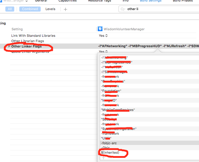This screenshot has height=162, width=199.
Task: Select the "CoreGraphics" entry in the popup
Action: coord(149,81)
